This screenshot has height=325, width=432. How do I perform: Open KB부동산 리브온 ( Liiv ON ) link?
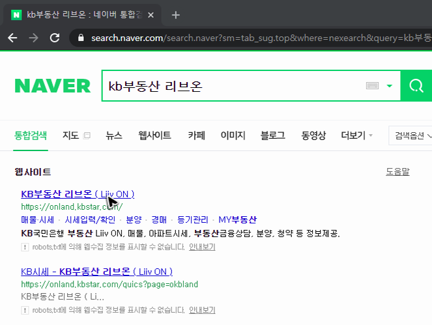pyautogui.click(x=78, y=194)
